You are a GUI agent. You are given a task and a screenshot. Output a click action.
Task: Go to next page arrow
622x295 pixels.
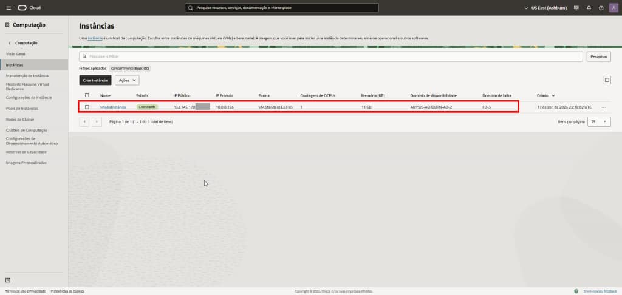[x=97, y=122]
